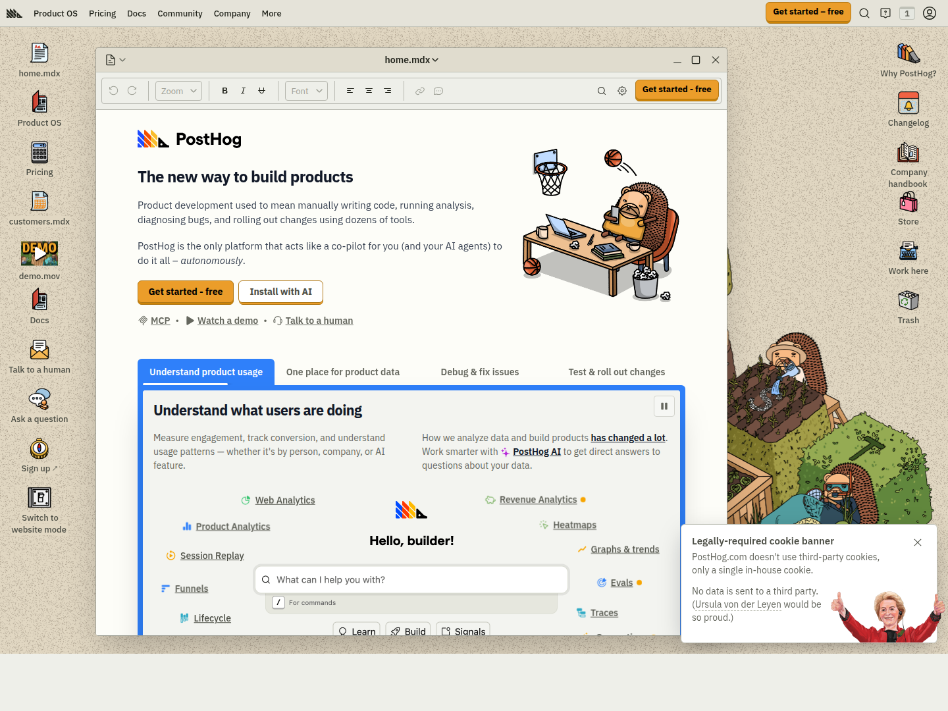Open the Revenue Analytics link
The height and width of the screenshot is (711, 948).
[x=538, y=500]
